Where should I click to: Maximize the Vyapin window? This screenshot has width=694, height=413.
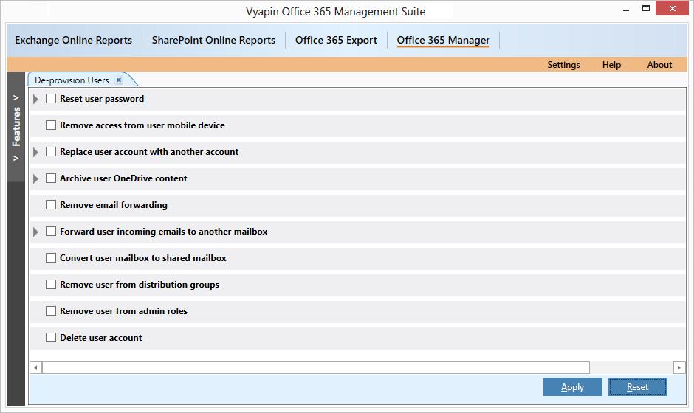coord(646,8)
